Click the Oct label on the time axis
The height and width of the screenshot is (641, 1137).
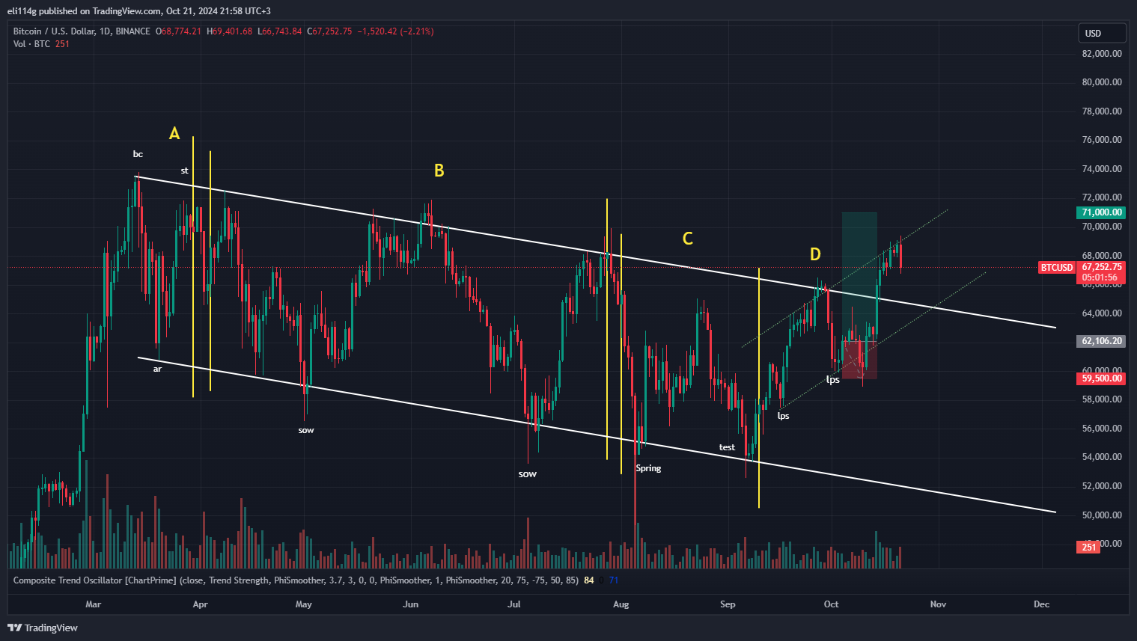click(x=831, y=604)
